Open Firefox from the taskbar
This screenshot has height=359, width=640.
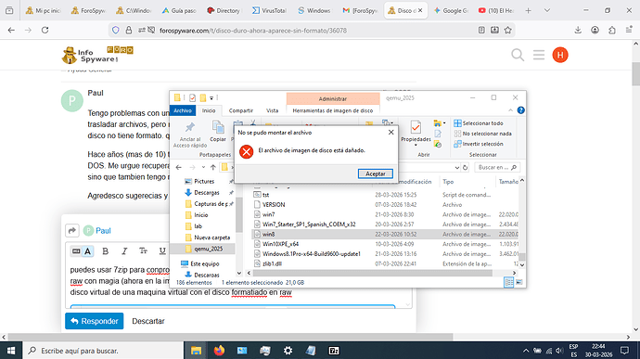(x=219, y=351)
